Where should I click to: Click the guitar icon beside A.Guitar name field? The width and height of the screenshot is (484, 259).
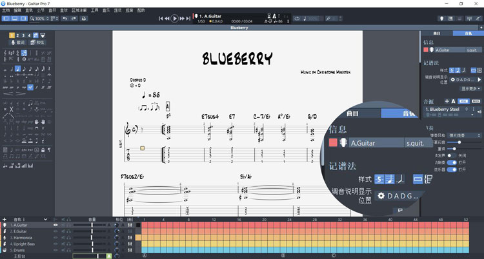coord(431,50)
